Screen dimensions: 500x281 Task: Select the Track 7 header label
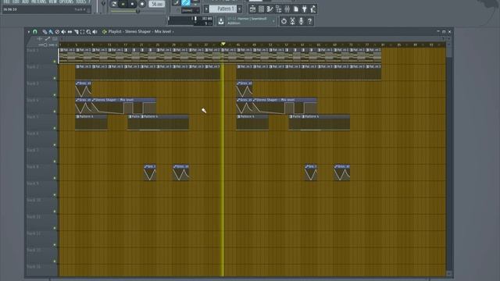tap(33, 150)
